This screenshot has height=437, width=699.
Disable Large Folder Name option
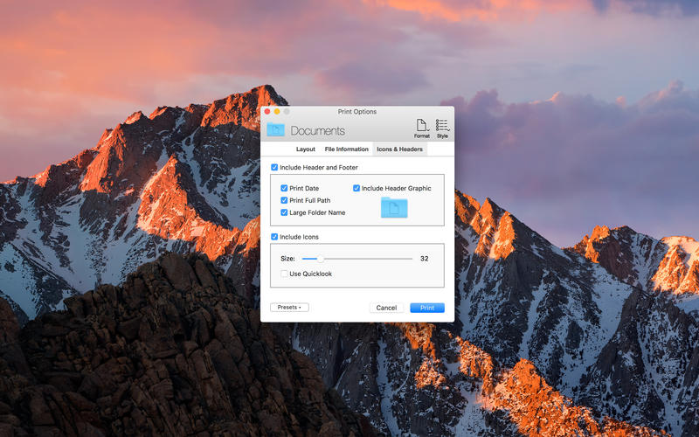click(284, 212)
